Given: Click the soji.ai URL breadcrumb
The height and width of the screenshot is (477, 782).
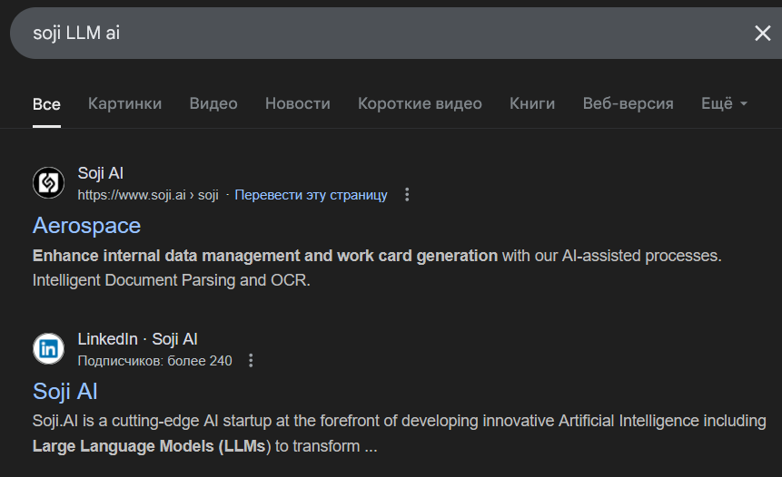Looking at the screenshot, I should pyautogui.click(x=148, y=195).
